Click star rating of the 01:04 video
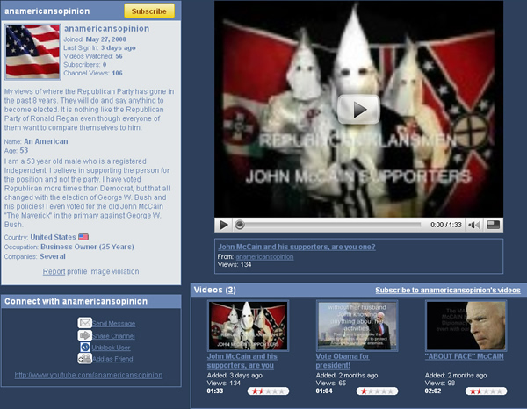Viewport: 527px width, 409px height. pos(377,391)
